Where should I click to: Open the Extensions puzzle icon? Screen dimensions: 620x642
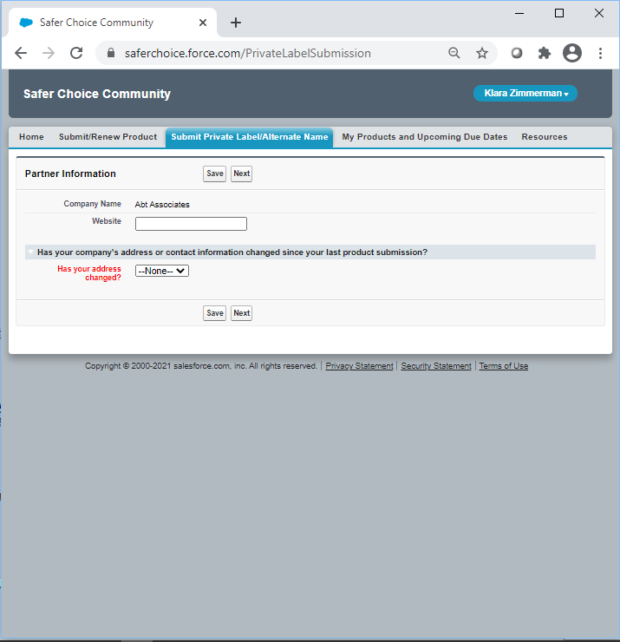pyautogui.click(x=545, y=53)
